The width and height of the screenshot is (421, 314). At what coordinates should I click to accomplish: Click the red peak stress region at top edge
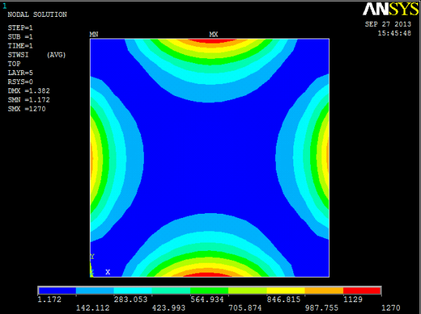tap(212, 41)
